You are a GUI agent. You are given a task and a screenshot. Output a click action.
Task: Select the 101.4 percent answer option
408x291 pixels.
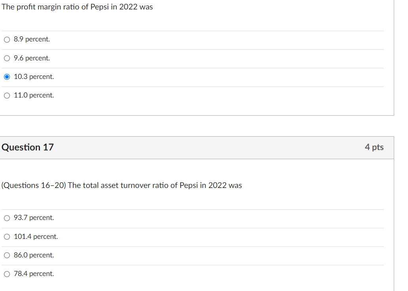7,237
